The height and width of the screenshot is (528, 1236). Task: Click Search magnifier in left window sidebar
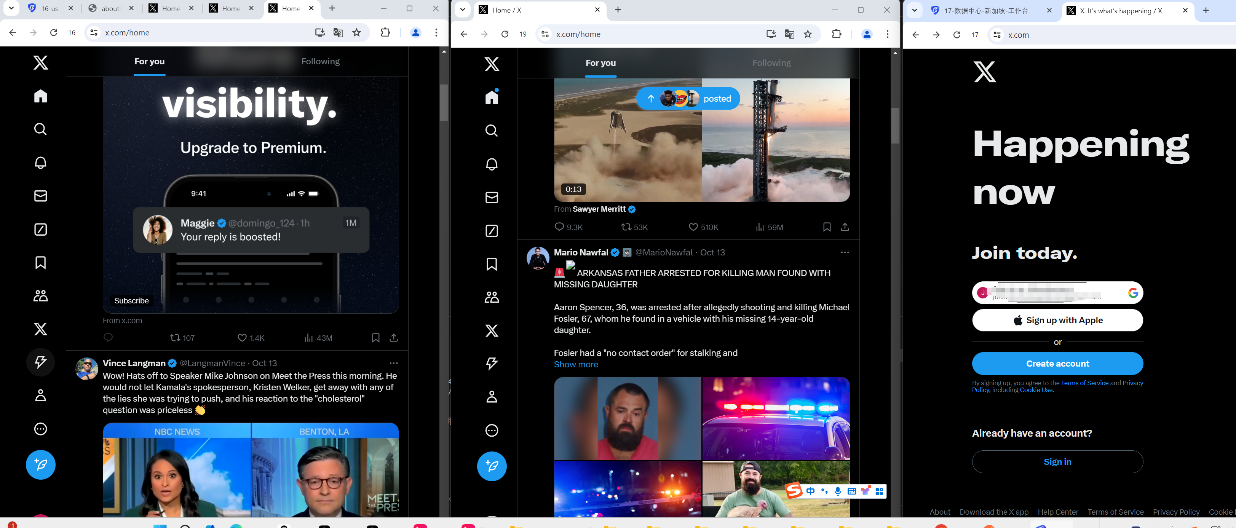[x=40, y=129]
